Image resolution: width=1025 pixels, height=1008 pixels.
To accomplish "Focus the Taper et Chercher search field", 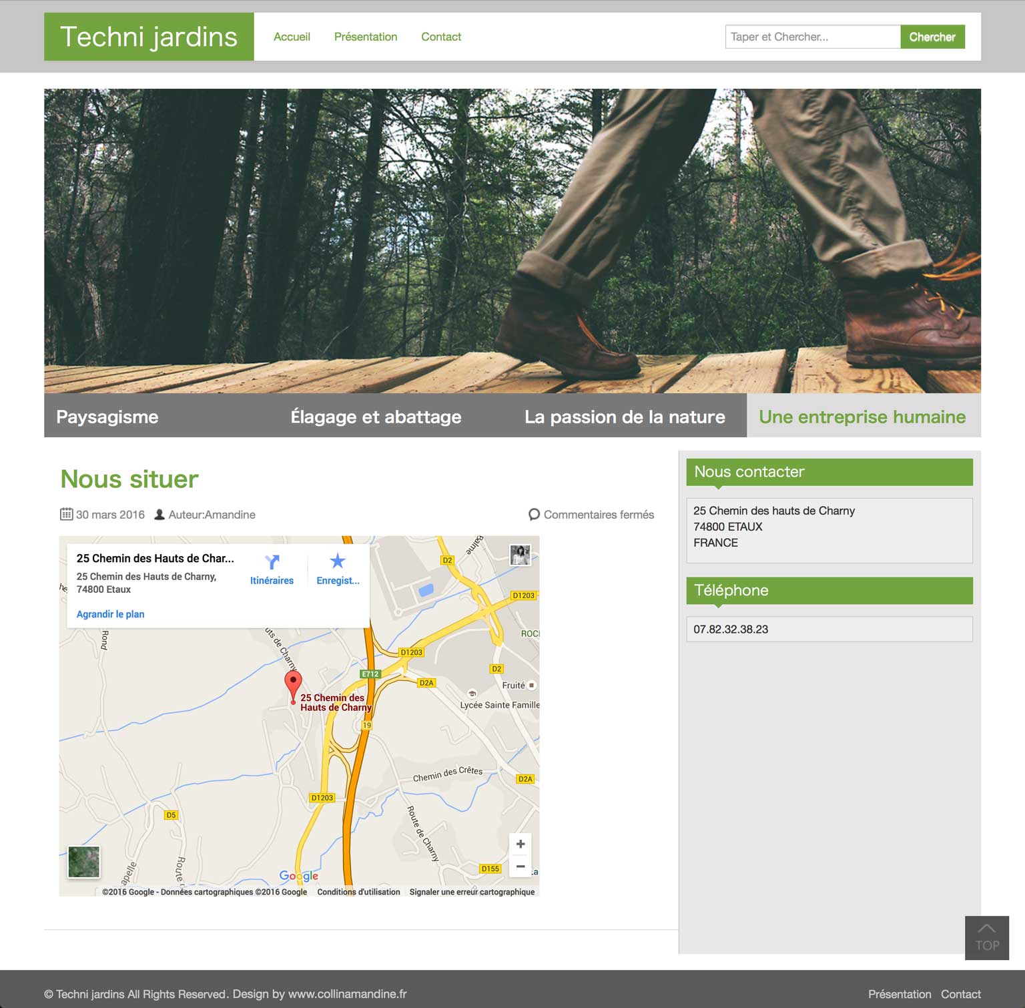I will pyautogui.click(x=812, y=37).
